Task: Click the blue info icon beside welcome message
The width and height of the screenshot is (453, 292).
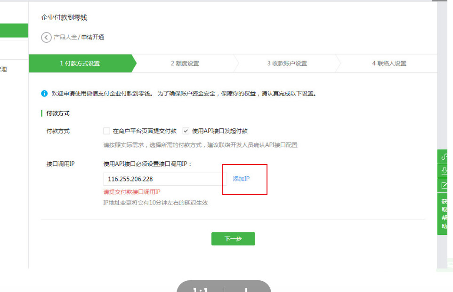Action: (x=44, y=94)
